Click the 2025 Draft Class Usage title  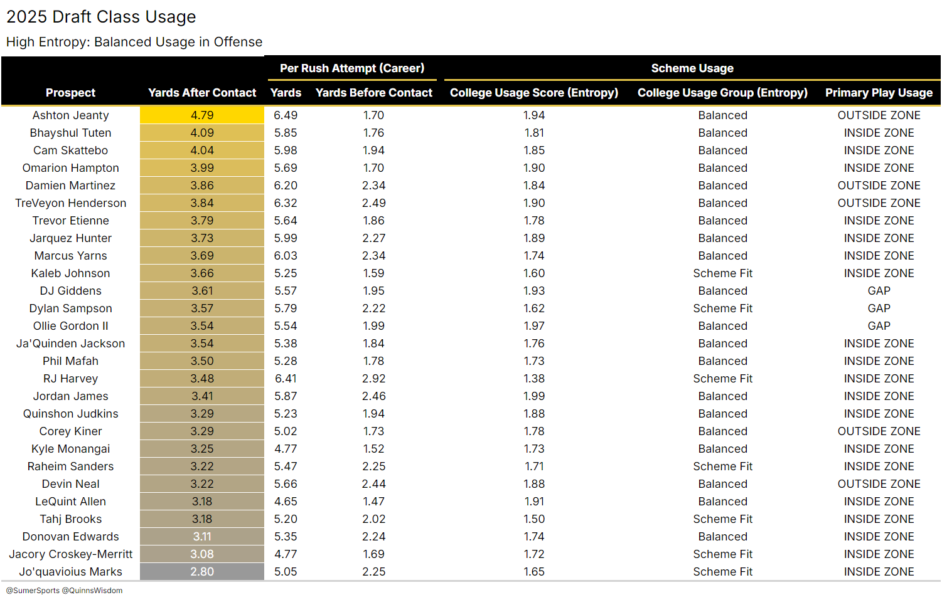click(x=101, y=17)
